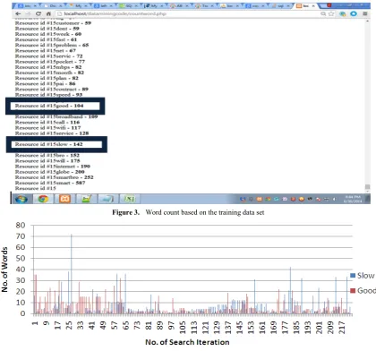Select the row 'contract - 89'
The image size is (376, 351).
(52, 90)
